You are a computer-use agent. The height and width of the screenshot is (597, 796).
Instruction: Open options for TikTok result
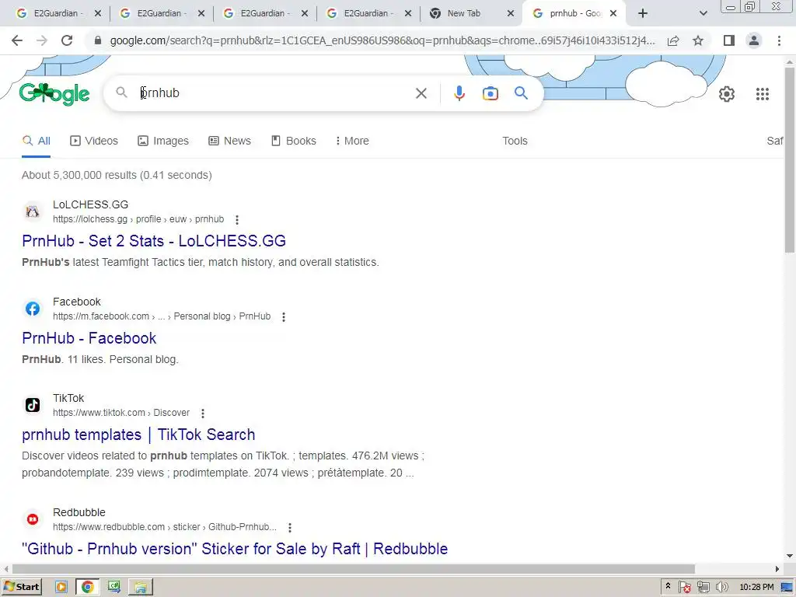click(203, 414)
